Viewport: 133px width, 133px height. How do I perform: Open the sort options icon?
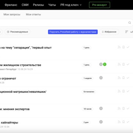(x=127, y=32)
